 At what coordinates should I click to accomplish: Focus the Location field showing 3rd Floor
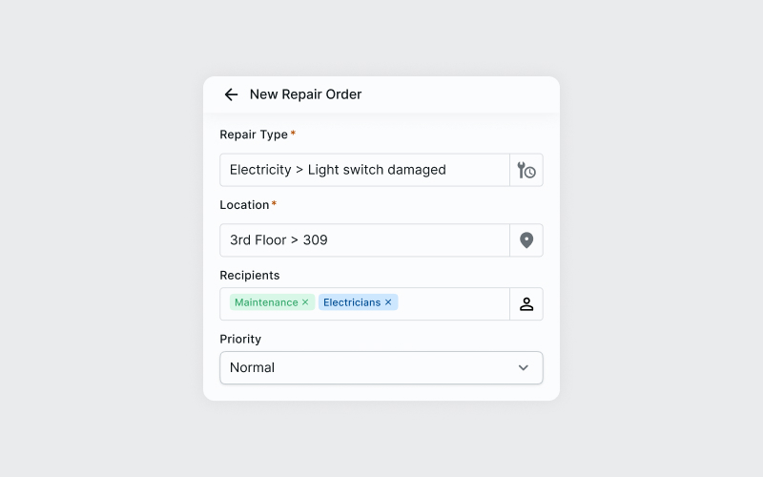tap(364, 240)
